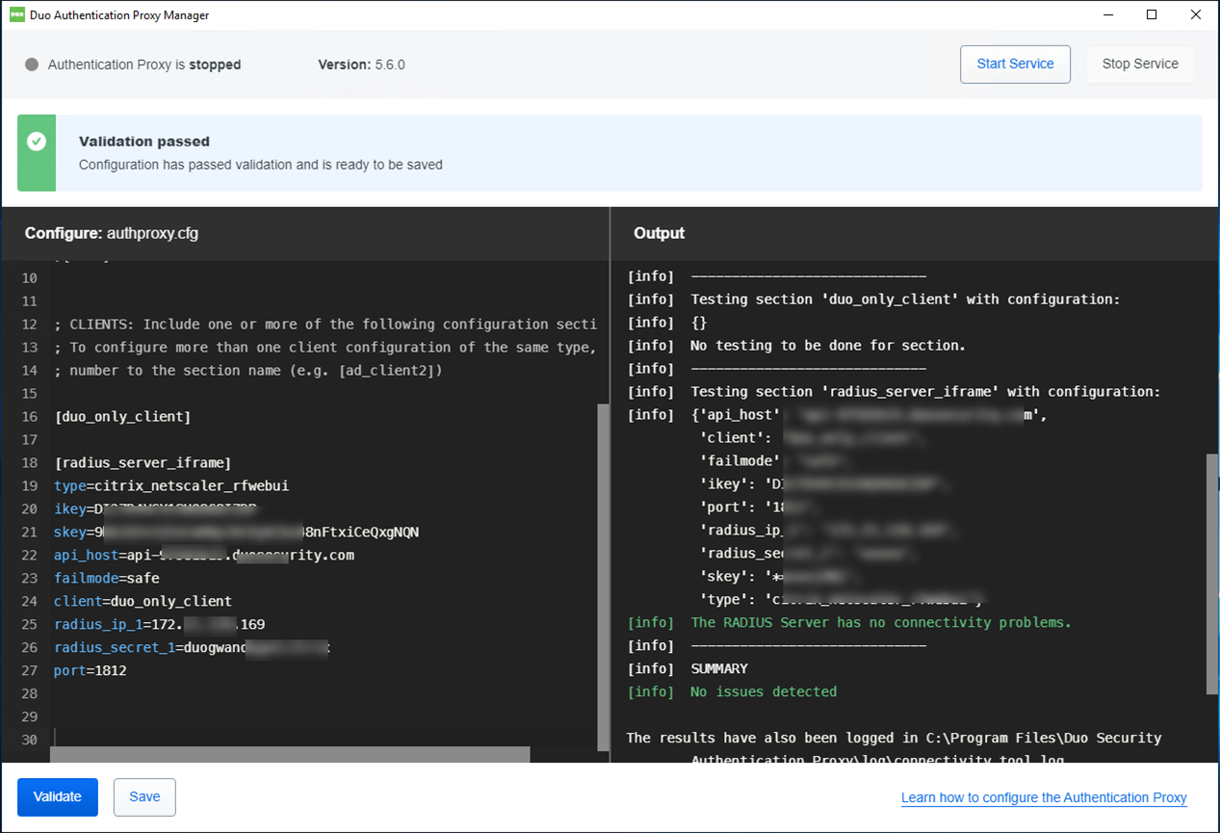Save the authproxy.cfg configuration
The height and width of the screenshot is (833, 1220).
144,797
